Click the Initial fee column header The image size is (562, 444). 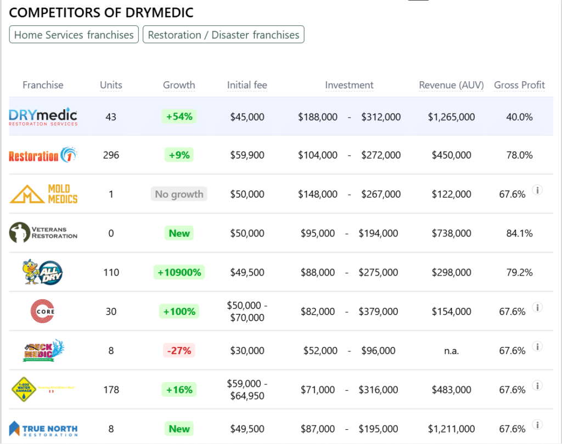point(247,85)
